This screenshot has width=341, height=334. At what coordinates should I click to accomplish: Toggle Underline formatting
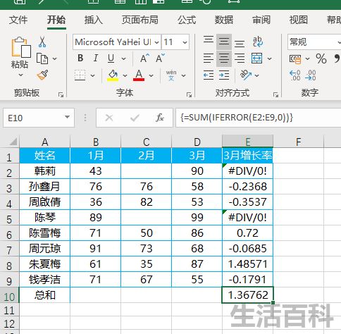[x=111, y=58]
